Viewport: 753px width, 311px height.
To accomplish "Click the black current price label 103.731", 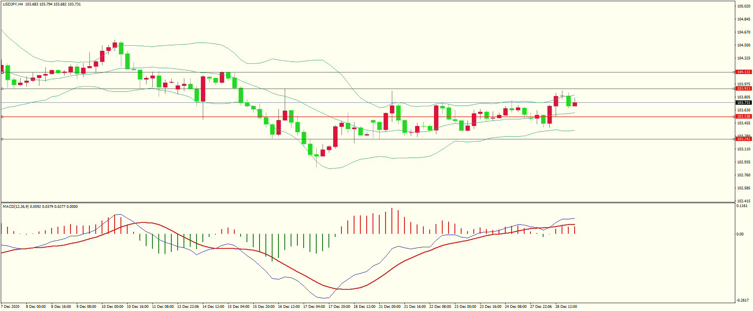I will (x=744, y=103).
